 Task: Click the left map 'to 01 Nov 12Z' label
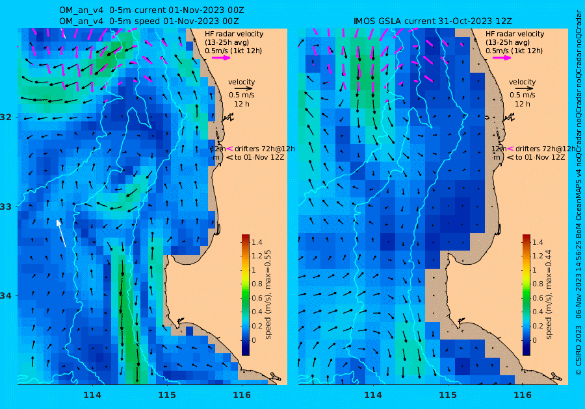click(x=259, y=157)
